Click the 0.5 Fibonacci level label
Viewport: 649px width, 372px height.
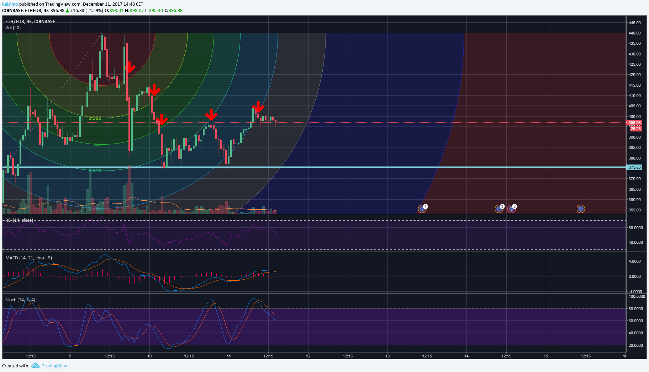pos(97,145)
